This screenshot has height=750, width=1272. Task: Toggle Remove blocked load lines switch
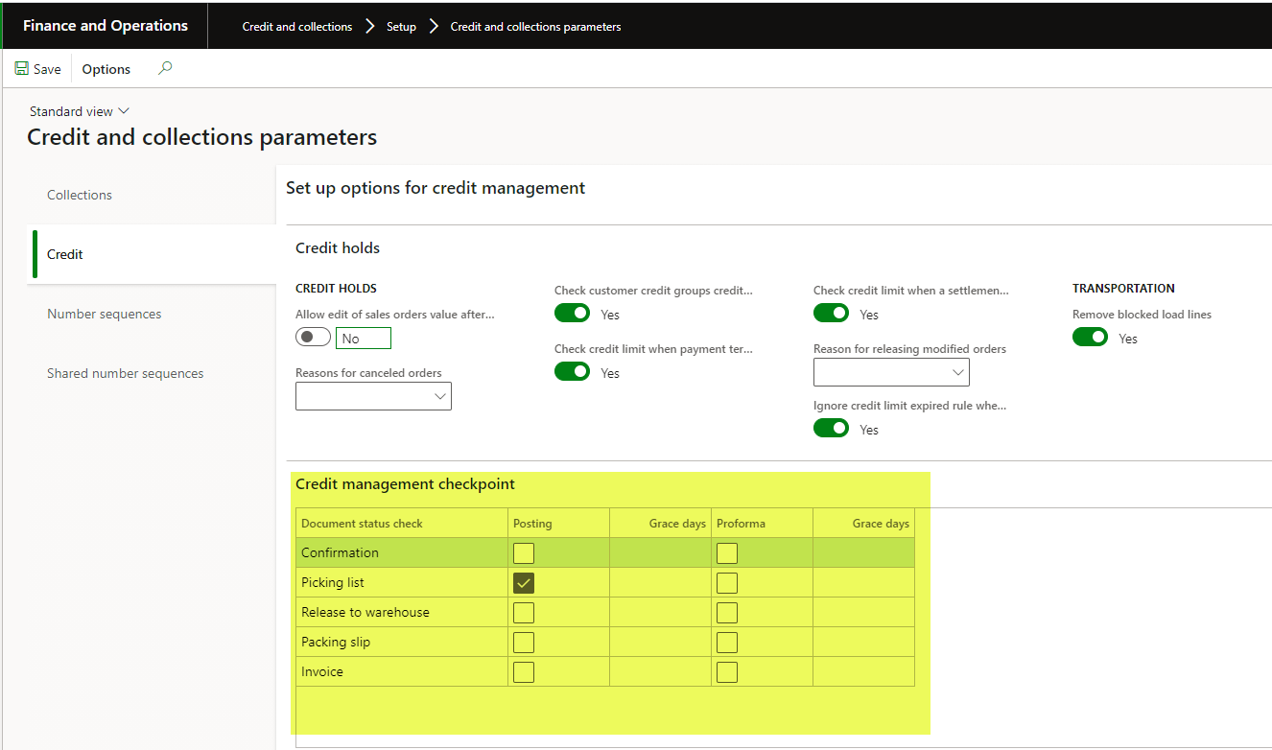1090,338
